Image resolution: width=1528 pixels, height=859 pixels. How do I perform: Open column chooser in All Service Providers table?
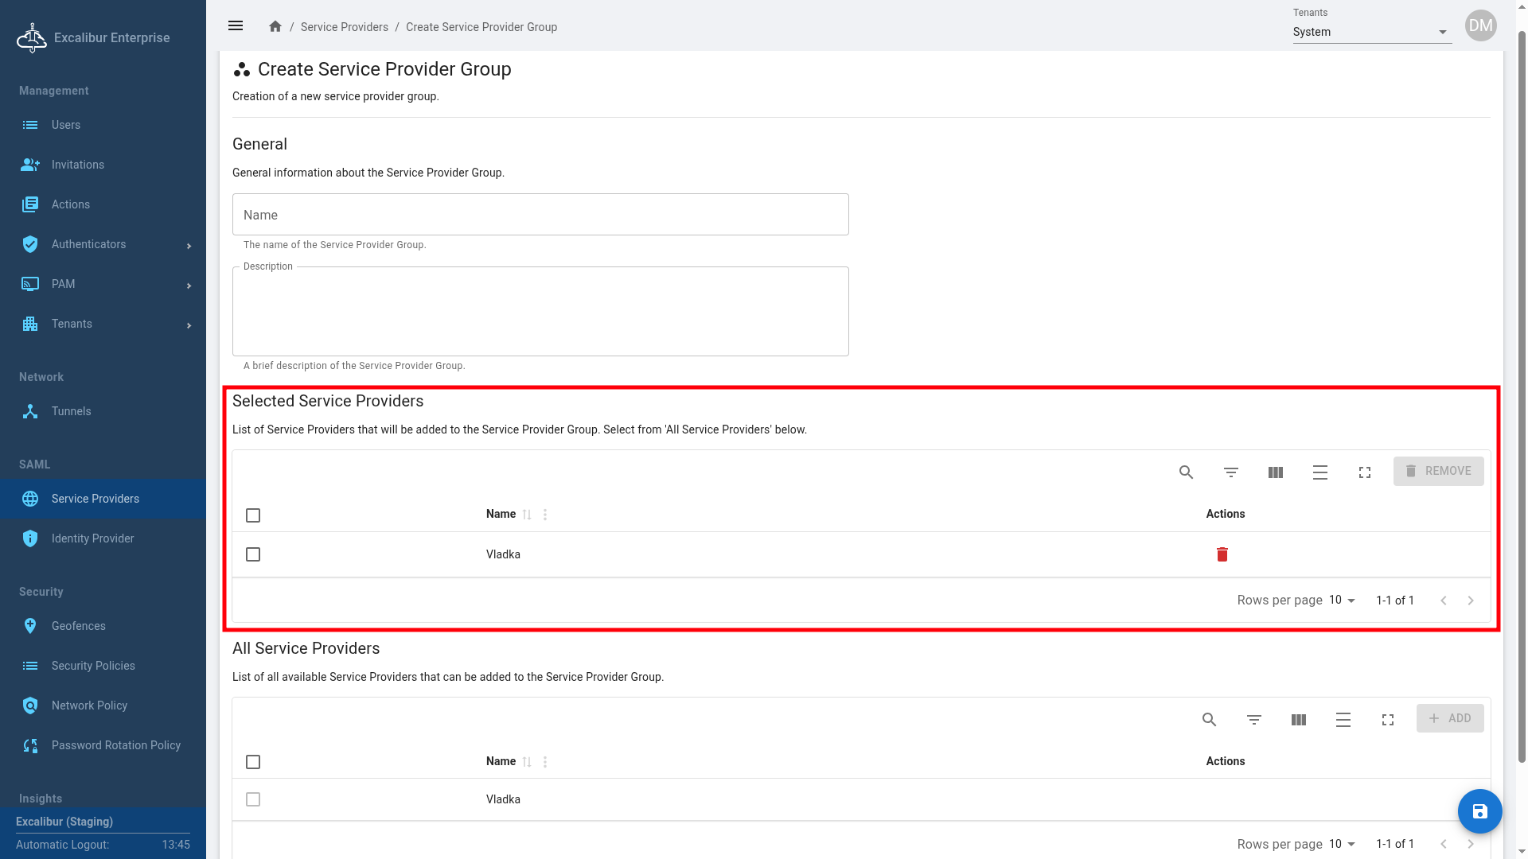point(1298,720)
